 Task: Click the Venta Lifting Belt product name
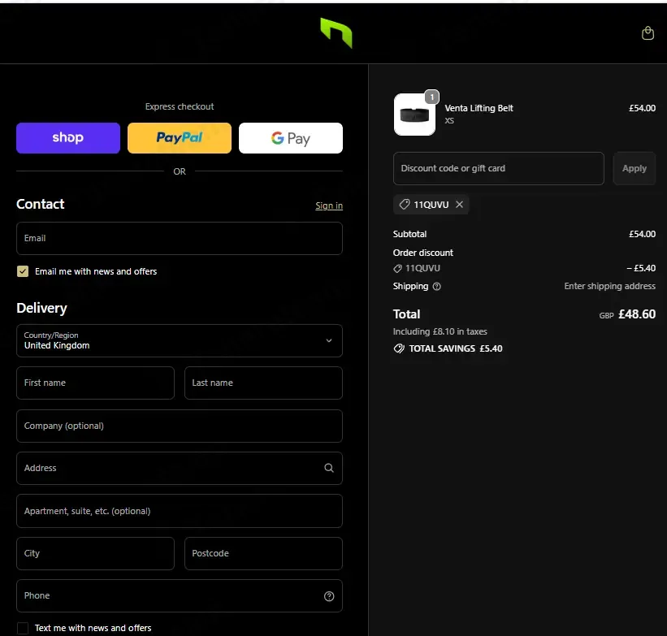479,108
